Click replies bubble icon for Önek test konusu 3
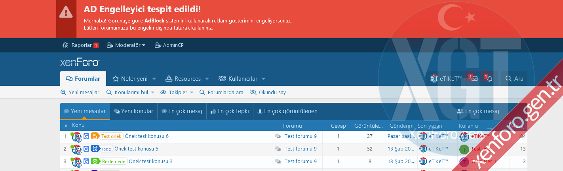563x171 pixels. pyautogui.click(x=278, y=162)
